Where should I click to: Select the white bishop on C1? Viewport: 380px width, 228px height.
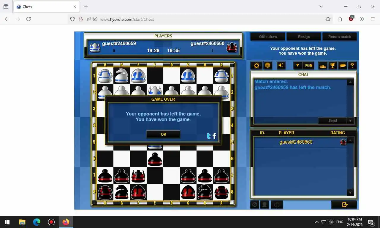click(188, 76)
